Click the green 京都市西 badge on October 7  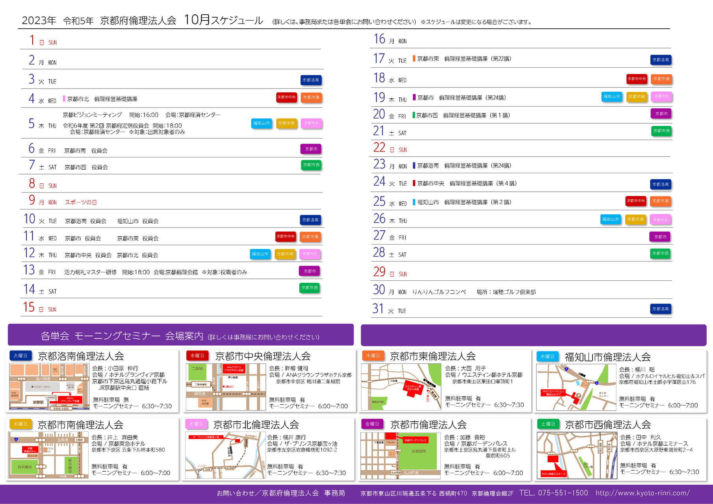pos(311,165)
